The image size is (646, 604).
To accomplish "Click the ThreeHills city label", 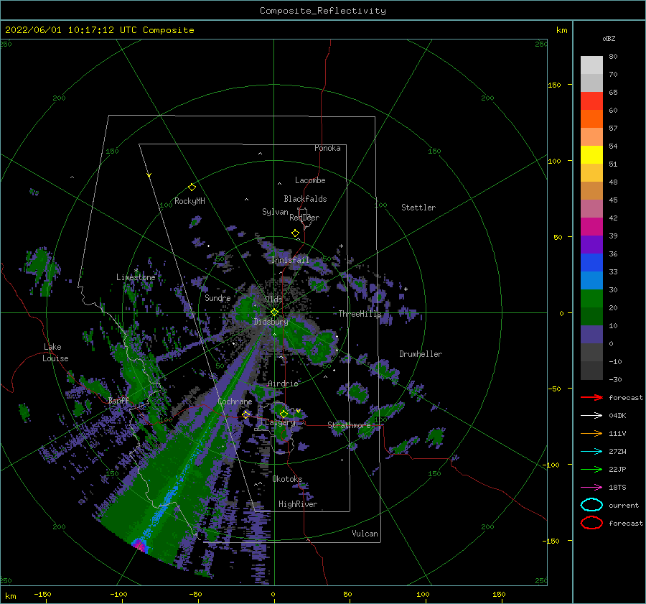I will click(x=360, y=314).
